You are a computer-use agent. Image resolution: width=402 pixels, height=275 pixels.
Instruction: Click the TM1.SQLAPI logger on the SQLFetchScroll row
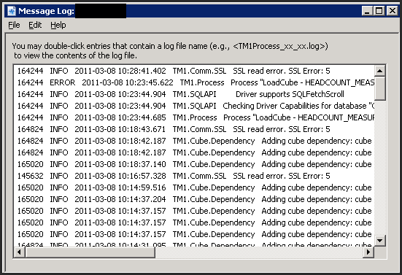[194, 94]
